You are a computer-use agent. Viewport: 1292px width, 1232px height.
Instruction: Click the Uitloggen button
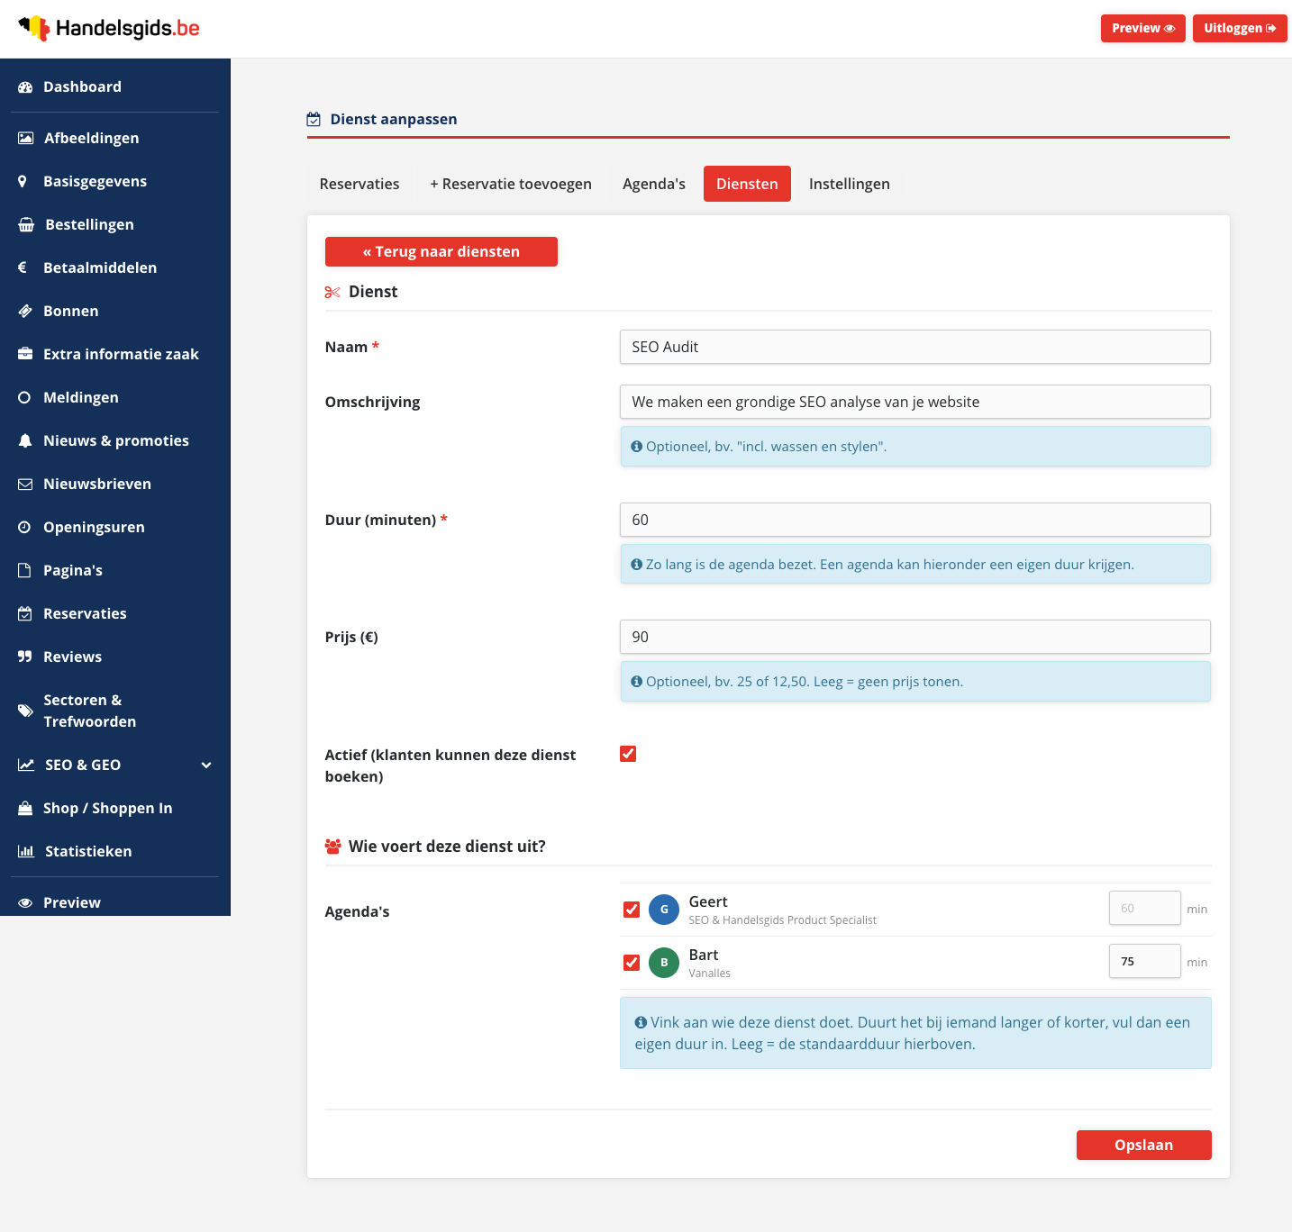[1240, 28]
